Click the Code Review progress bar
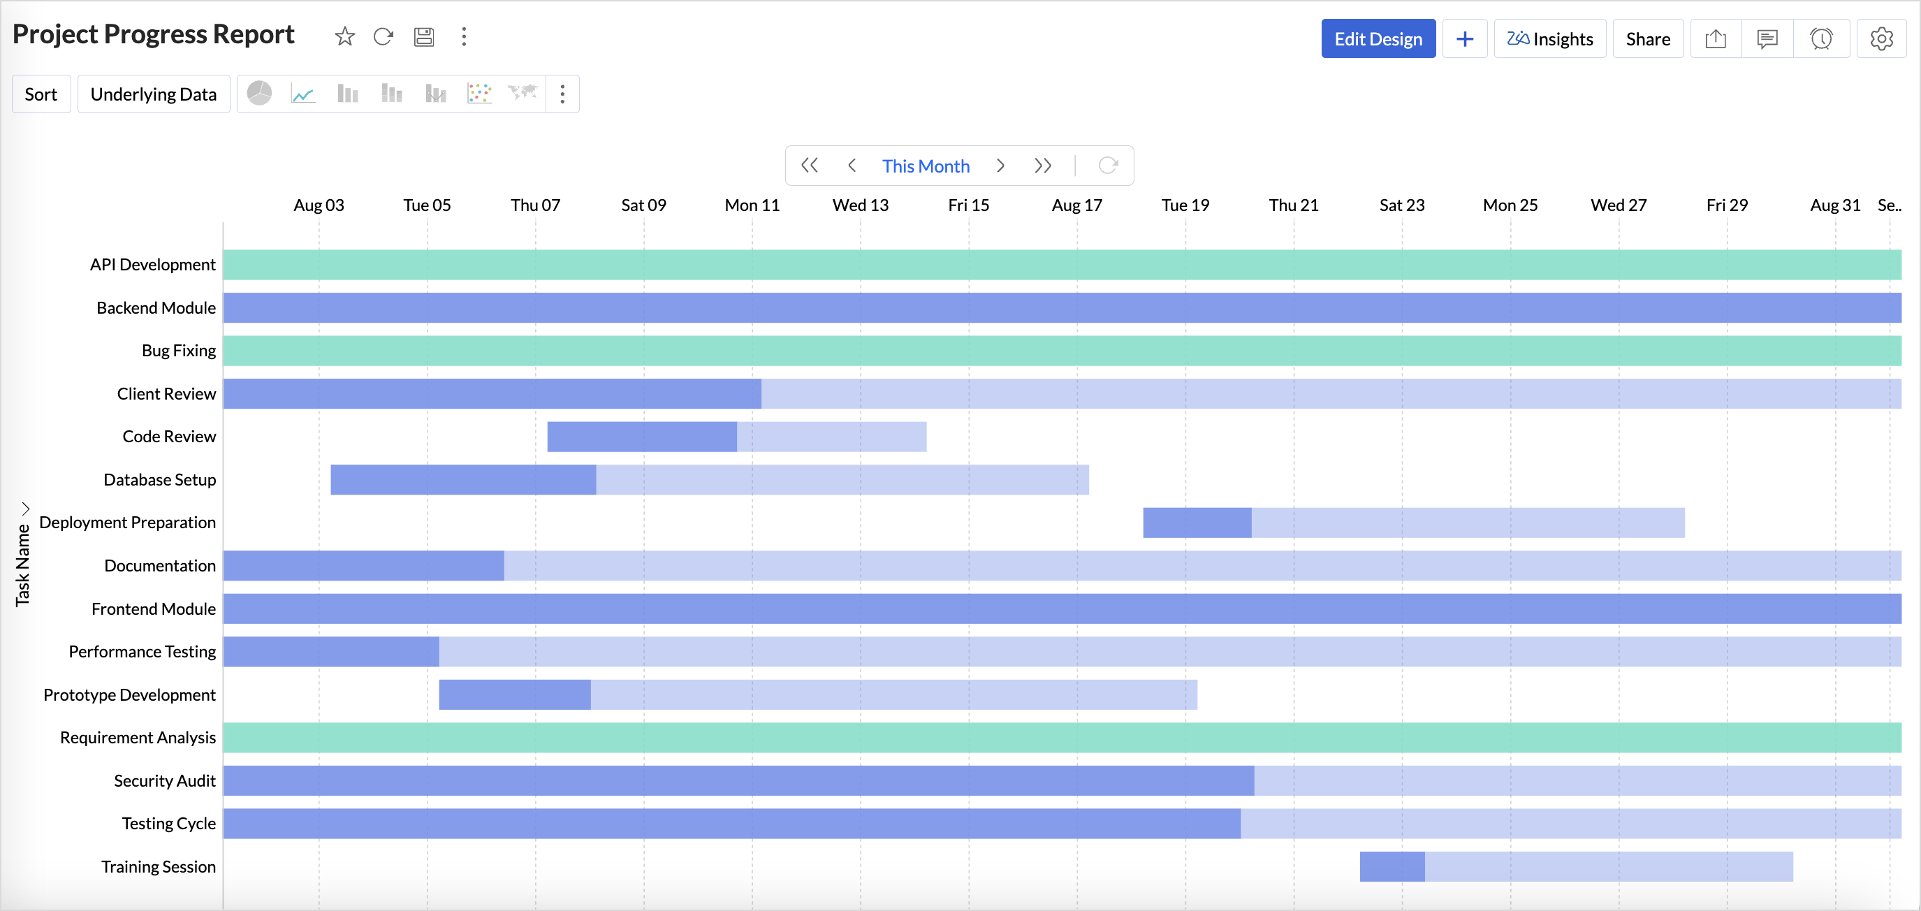This screenshot has width=1921, height=911. coord(641,437)
